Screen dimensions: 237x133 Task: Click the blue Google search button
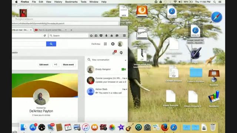51,44
